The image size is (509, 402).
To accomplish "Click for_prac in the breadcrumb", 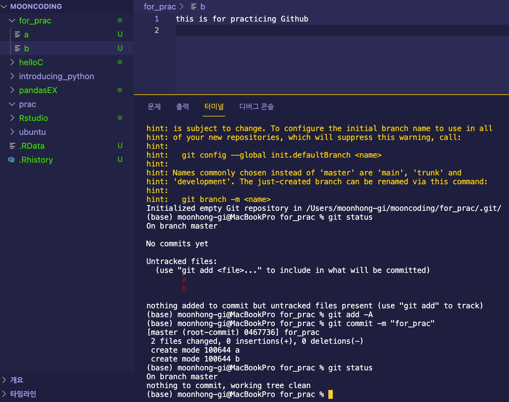I will [x=160, y=7].
